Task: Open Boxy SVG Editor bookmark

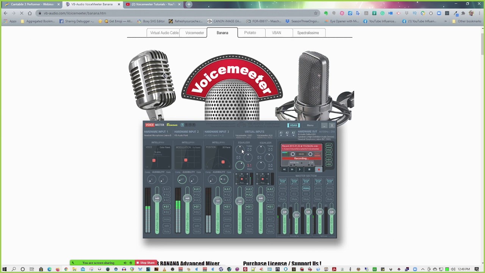Action: [x=151, y=21]
